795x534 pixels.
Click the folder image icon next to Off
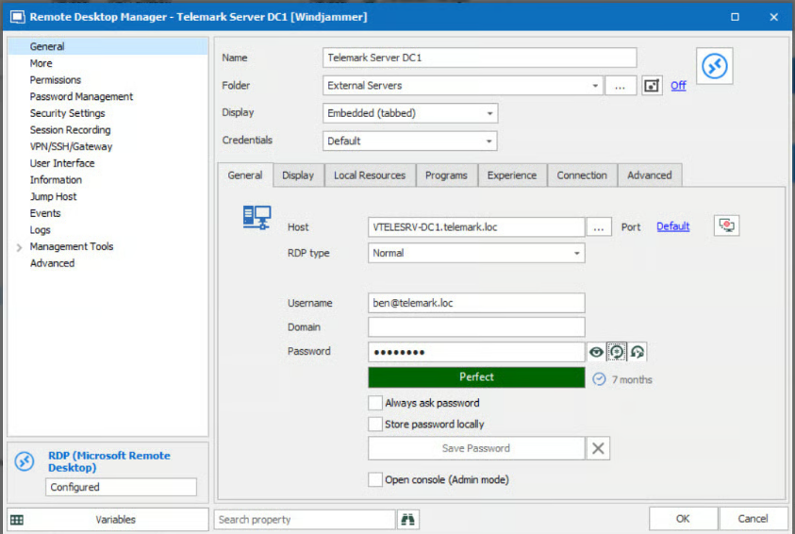(x=651, y=86)
